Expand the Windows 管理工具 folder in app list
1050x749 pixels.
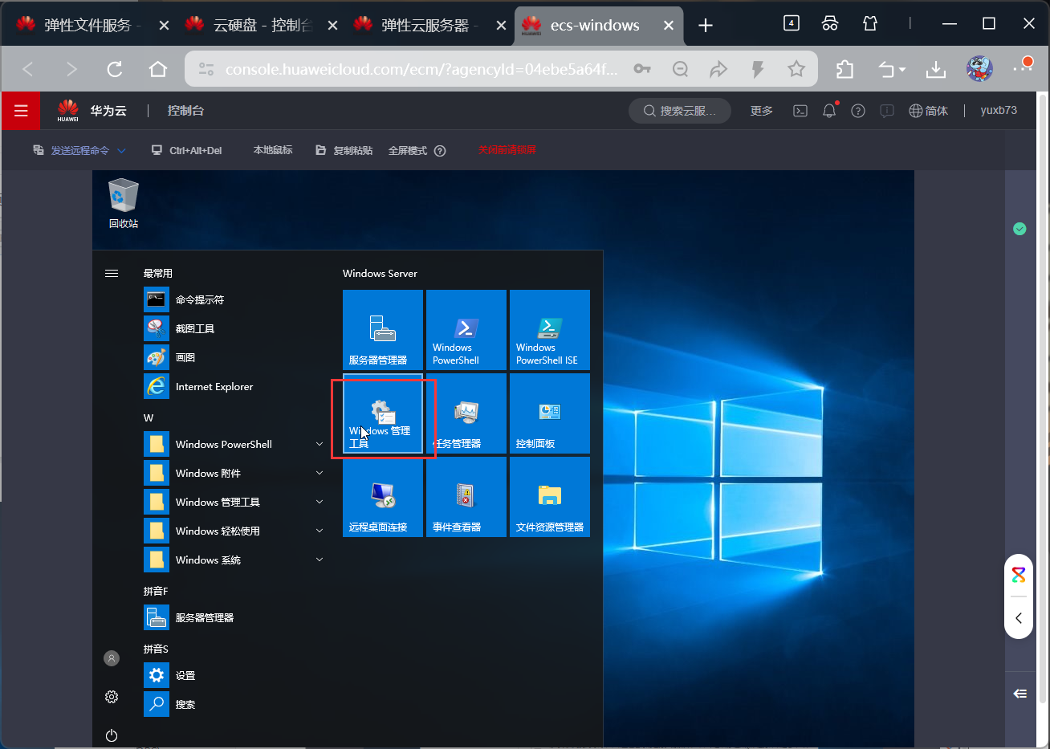point(234,502)
